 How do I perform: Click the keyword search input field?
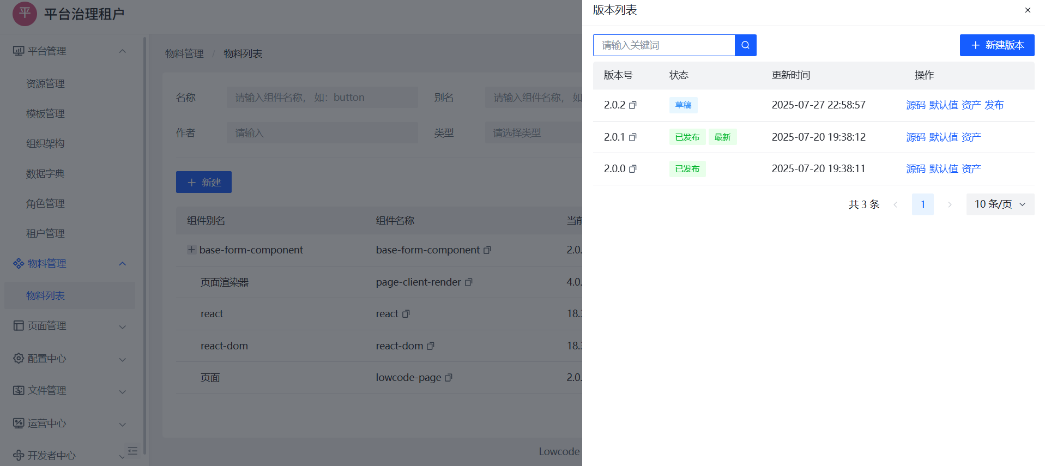click(663, 45)
